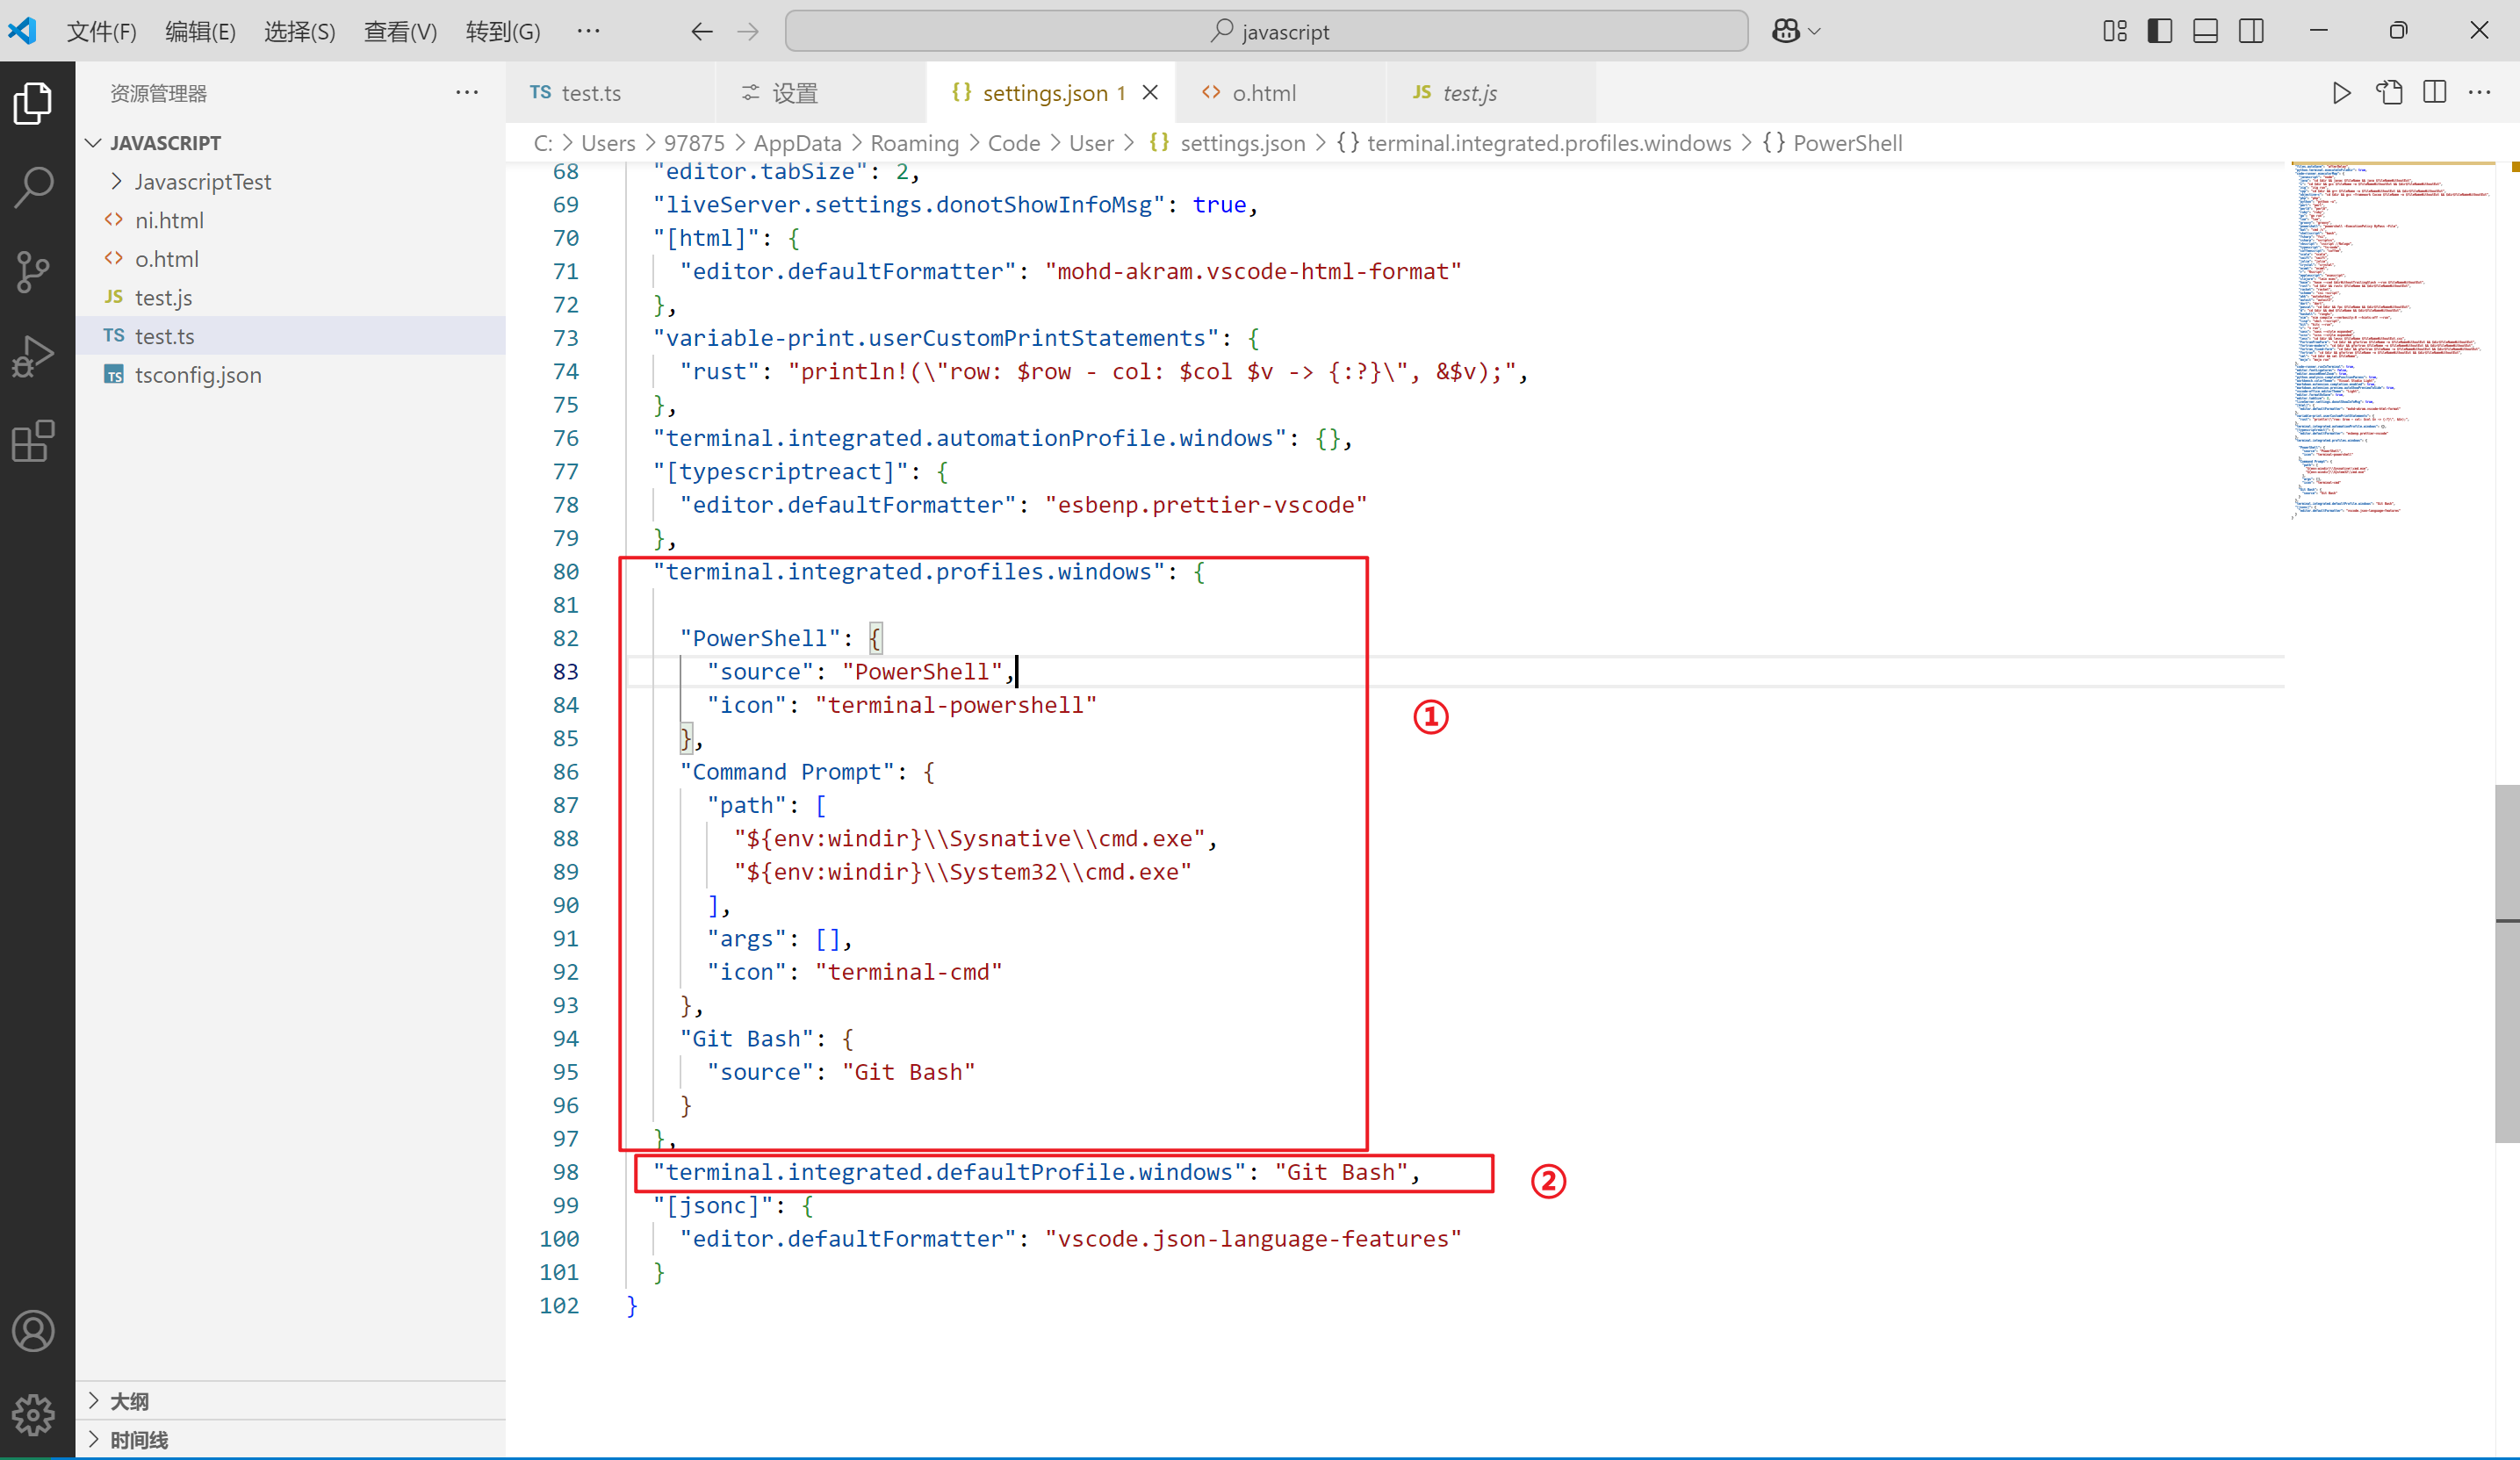Toggle the bottom panel visibility
The height and width of the screenshot is (1460, 2520).
pyautogui.click(x=2205, y=31)
